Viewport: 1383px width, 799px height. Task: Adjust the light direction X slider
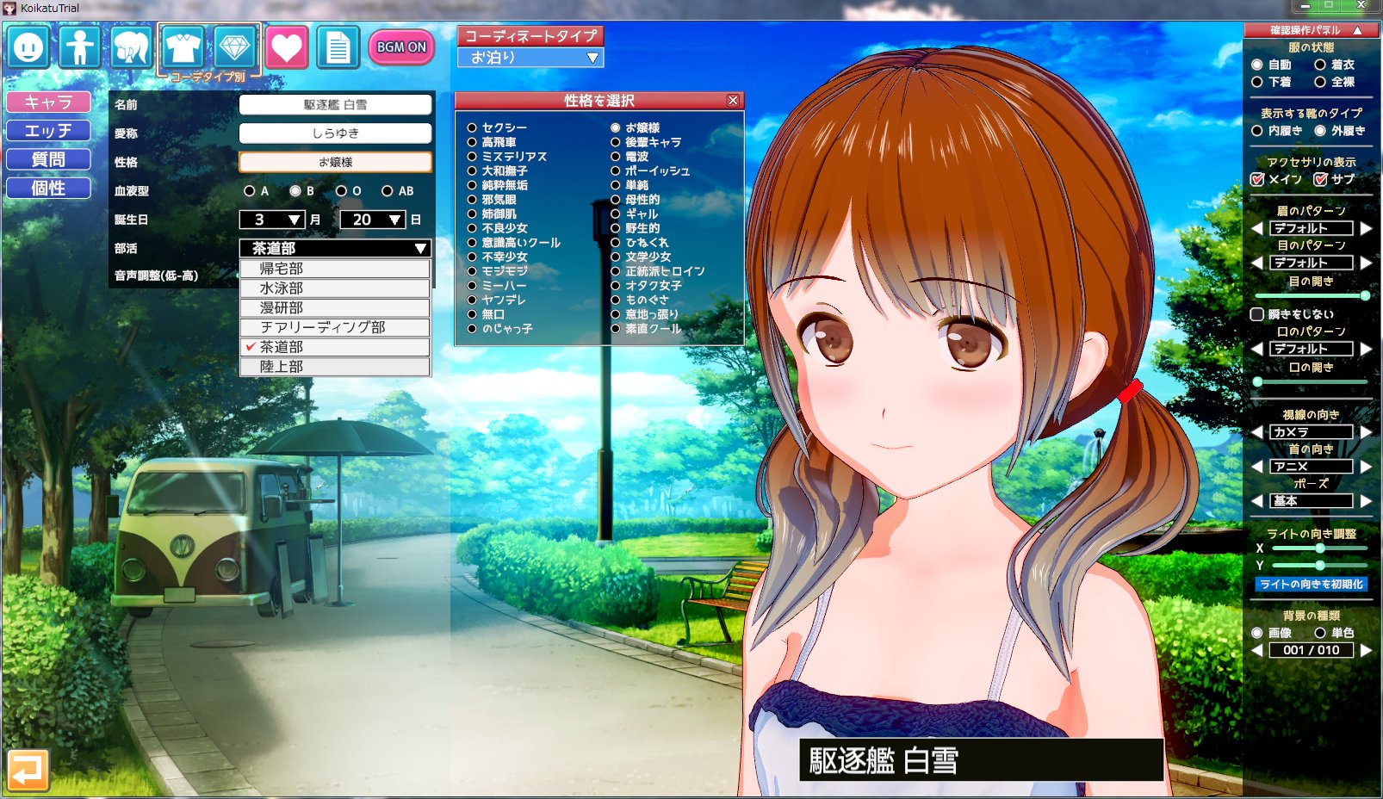coord(1319,548)
